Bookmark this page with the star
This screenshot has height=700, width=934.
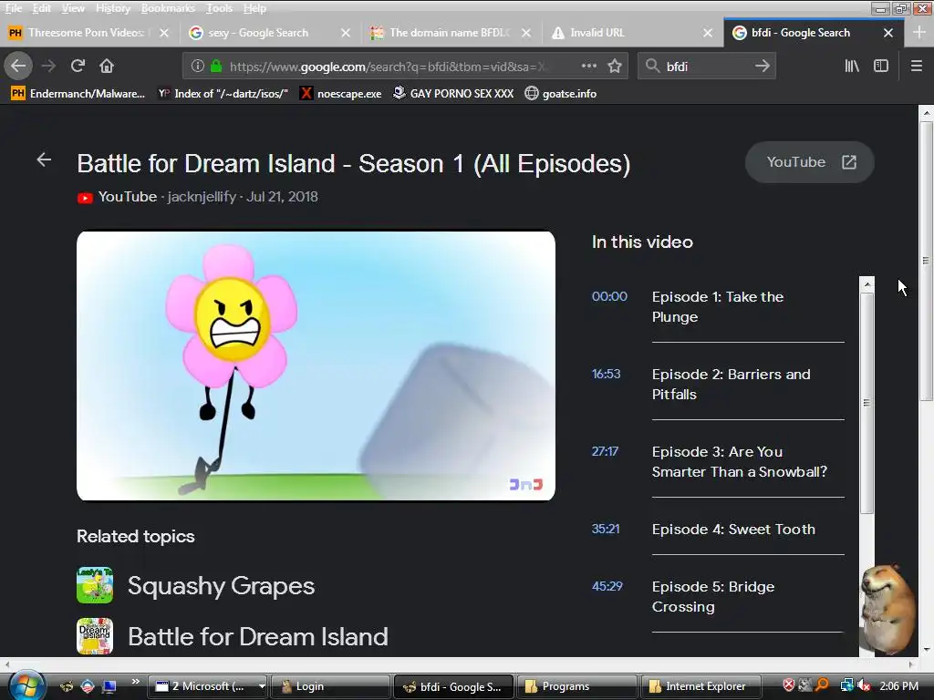[615, 66]
